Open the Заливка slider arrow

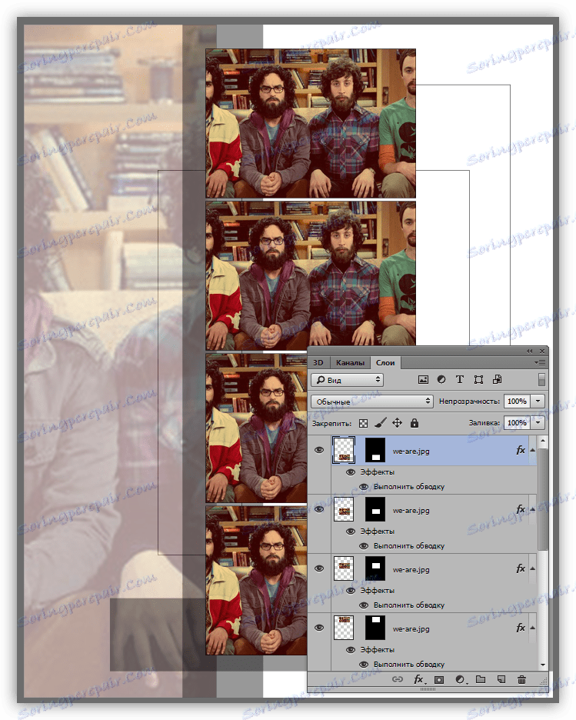(x=538, y=423)
